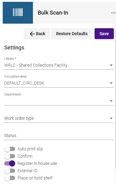Click the Department dropdown arrow
The image size is (116, 184).
coord(111,101)
